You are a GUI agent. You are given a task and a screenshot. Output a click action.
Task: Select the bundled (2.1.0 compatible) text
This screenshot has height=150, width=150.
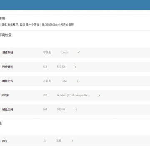[x=73, y=95]
